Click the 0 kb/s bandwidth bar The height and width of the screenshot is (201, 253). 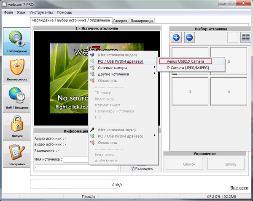pos(74,184)
